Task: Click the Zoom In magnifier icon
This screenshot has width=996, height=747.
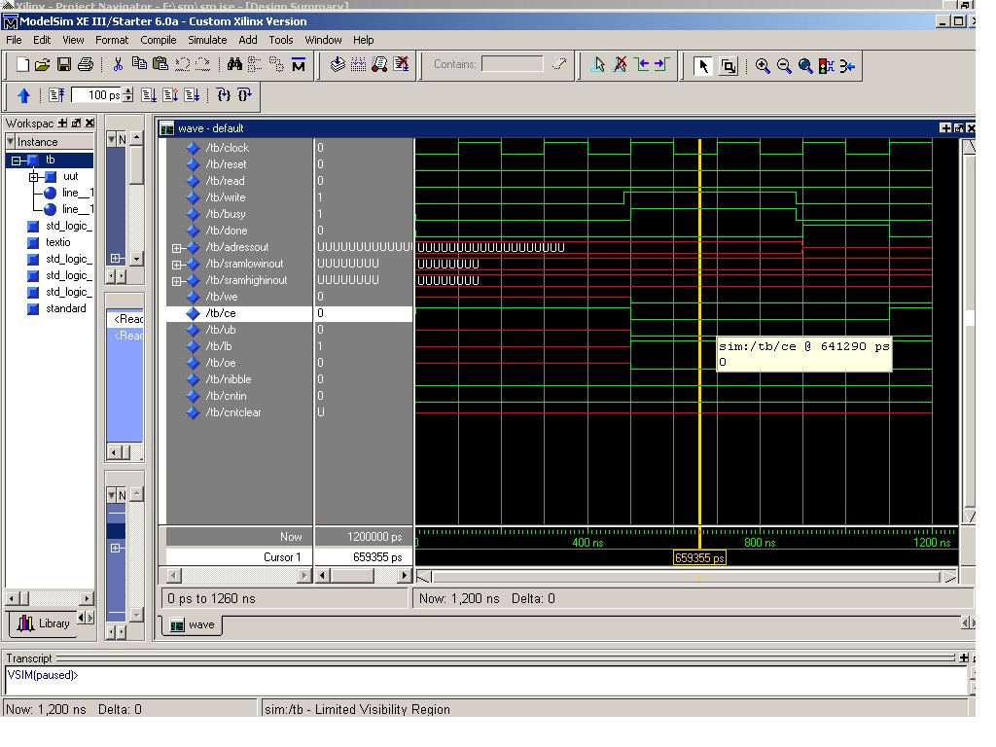Action: coord(763,66)
